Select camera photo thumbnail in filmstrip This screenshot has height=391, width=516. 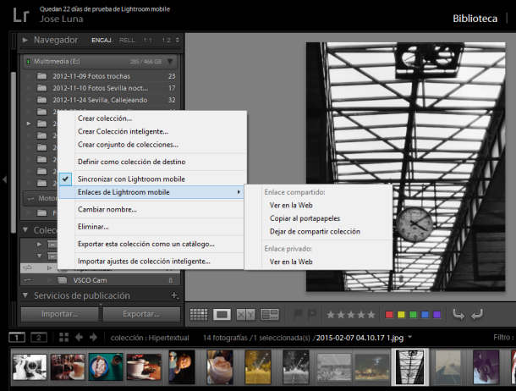(x=30, y=367)
